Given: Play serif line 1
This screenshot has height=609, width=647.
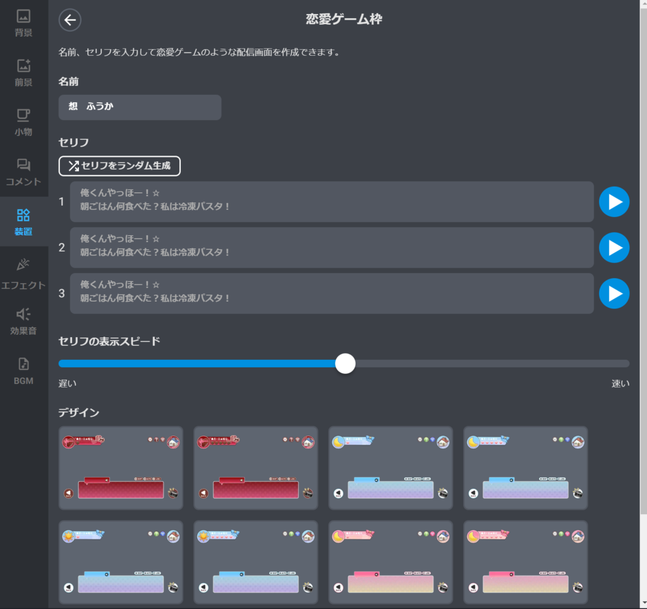Looking at the screenshot, I should [x=614, y=202].
